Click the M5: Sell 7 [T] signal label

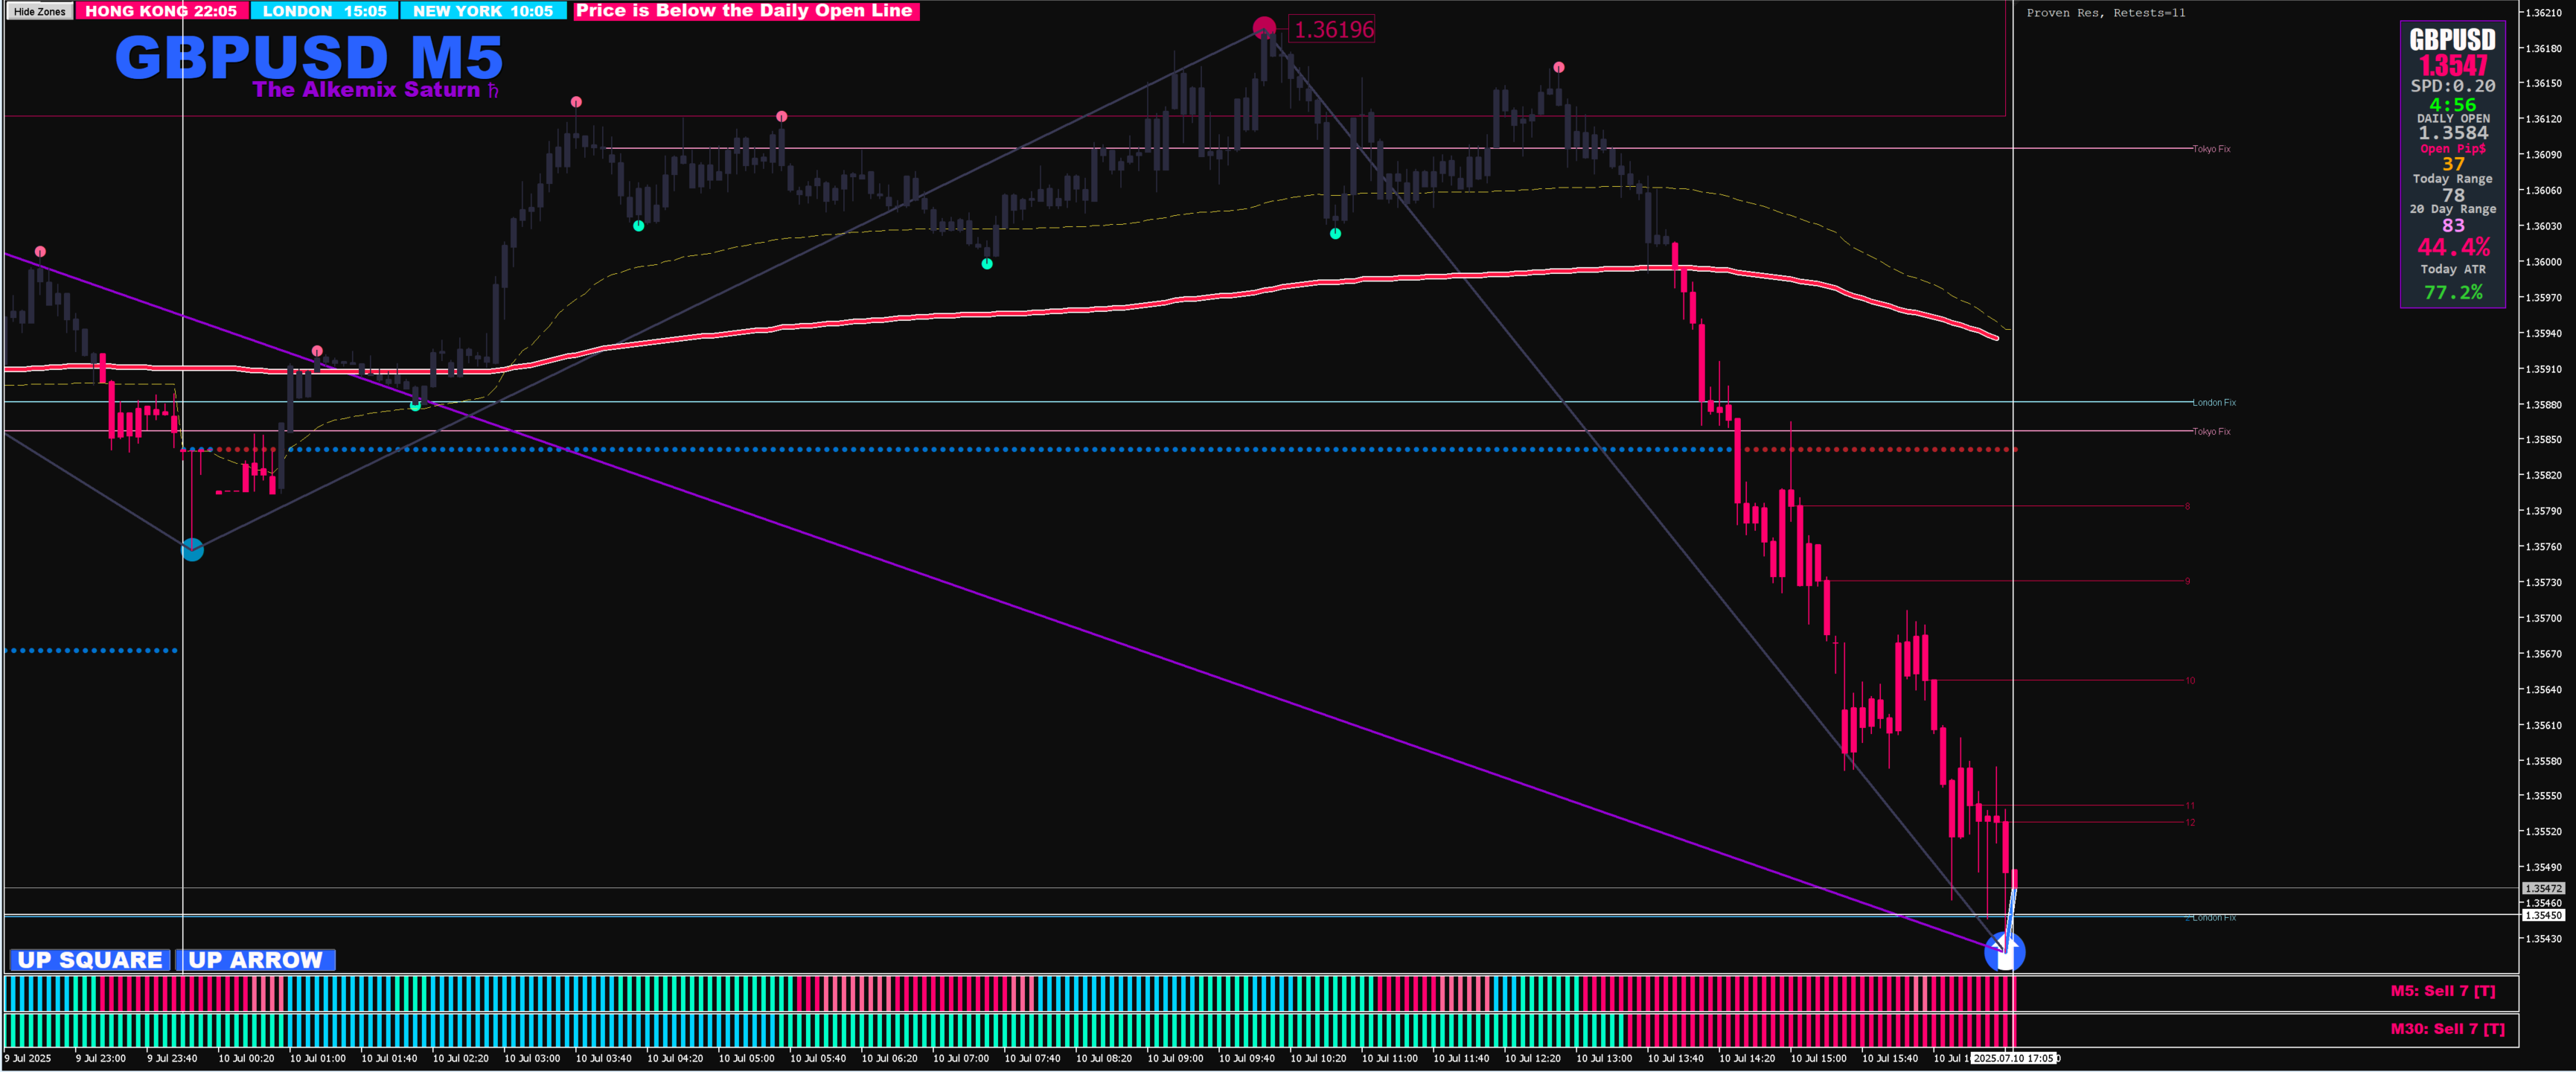[2442, 991]
